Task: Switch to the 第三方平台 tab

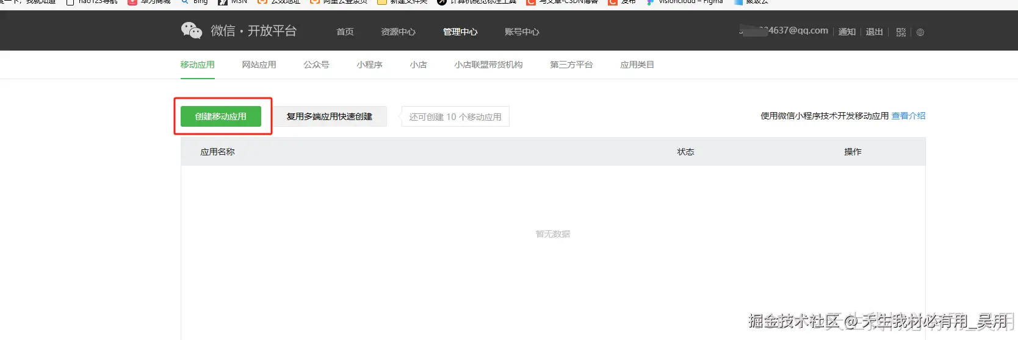Action: click(571, 65)
